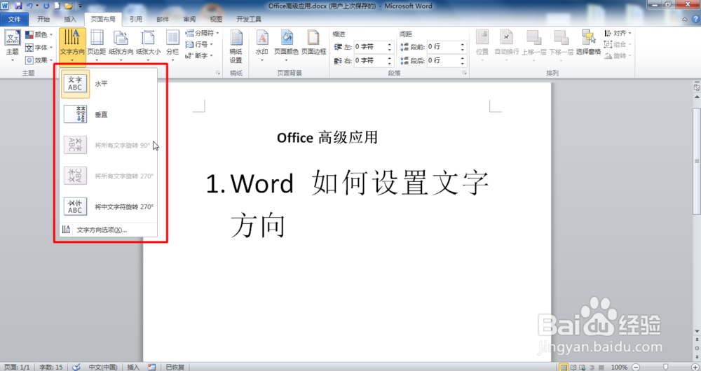Step the left indent value spinner
Screen dimensions: 701x371
[390, 46]
